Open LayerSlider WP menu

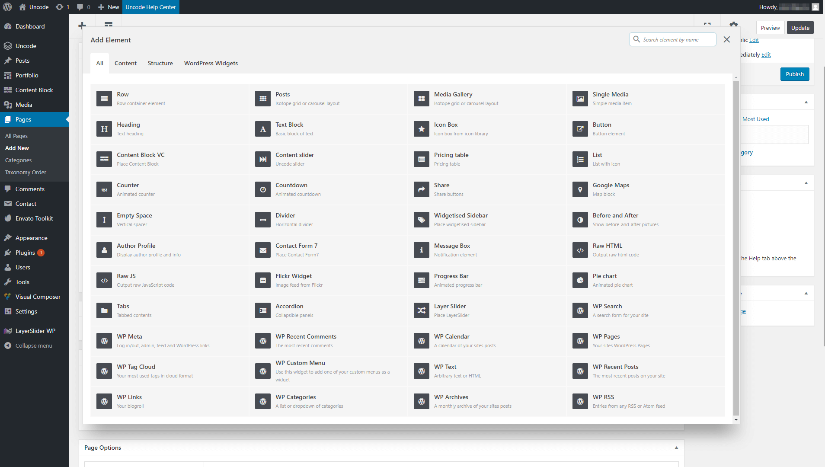point(35,331)
